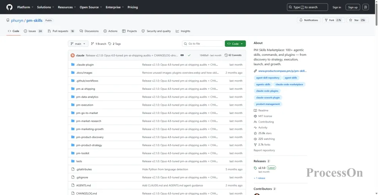The image size is (378, 195).
Task: Expand the Open Source menu
Action: tap(91, 7)
